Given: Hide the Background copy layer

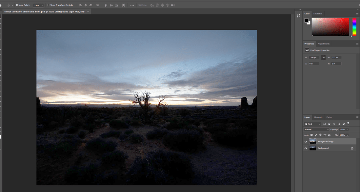Looking at the screenshot, I should point(306,142).
